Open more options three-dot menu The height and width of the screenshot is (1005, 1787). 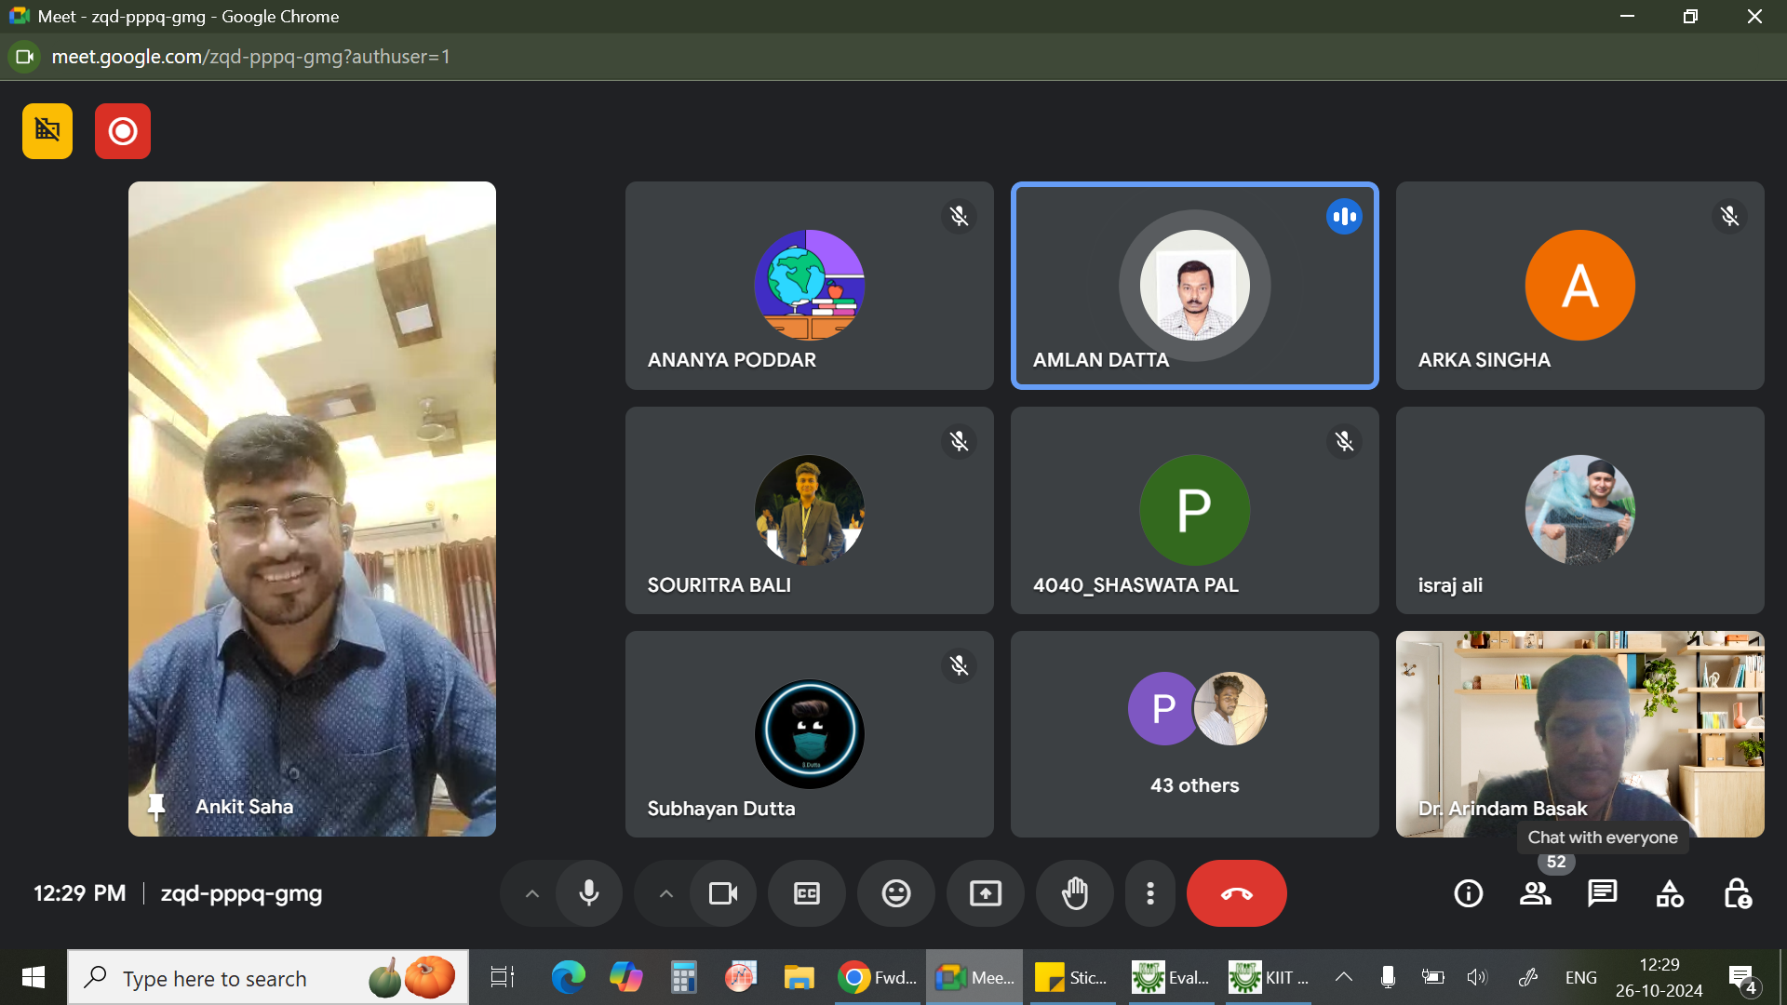(1150, 893)
